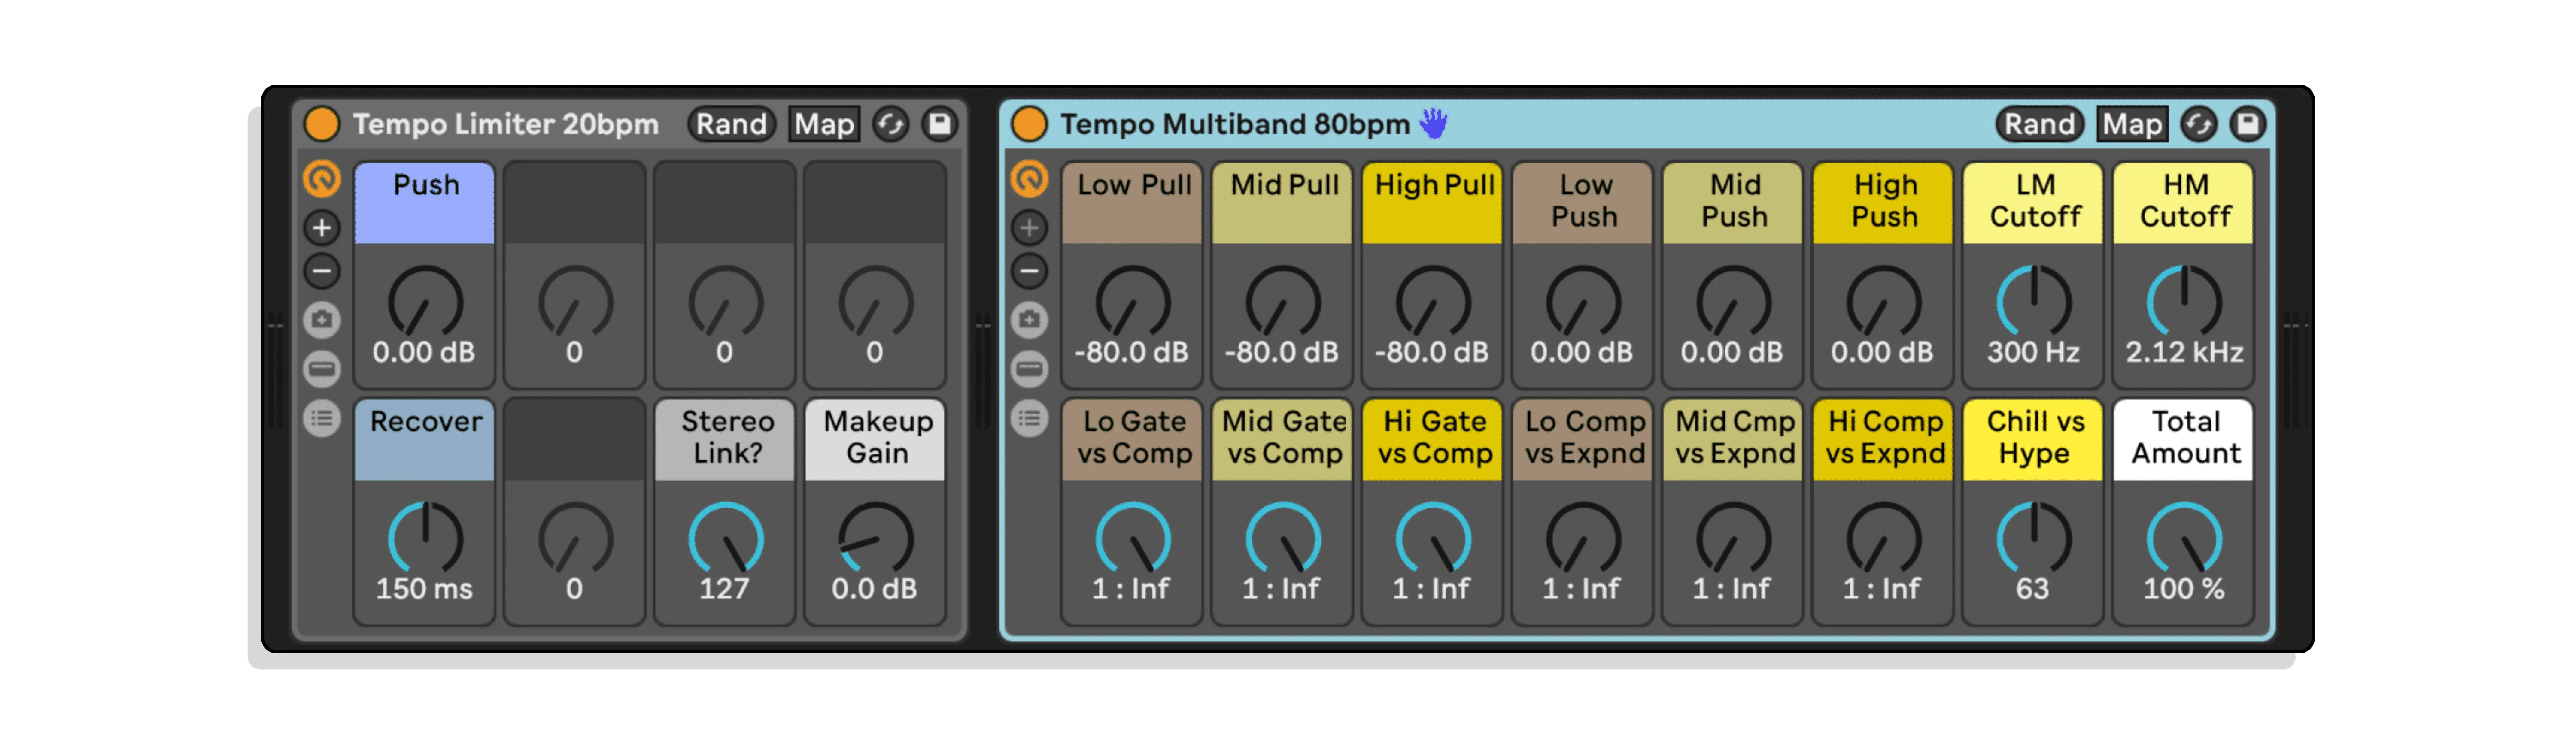Click the Hi Comp vs Expnd knob
Viewport: 2576px width, 738px height.
click(x=1883, y=538)
